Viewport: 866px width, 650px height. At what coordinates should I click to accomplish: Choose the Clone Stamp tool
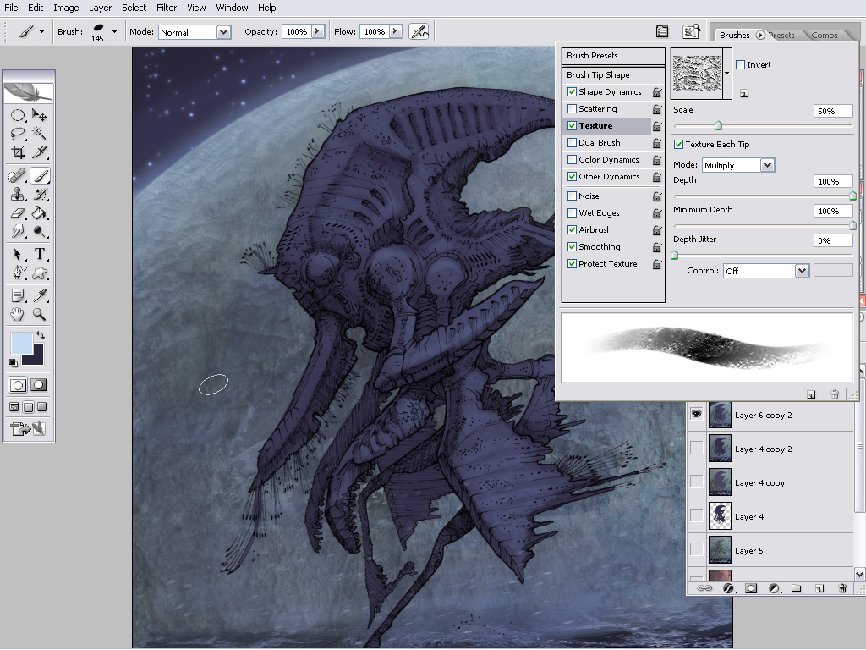pyautogui.click(x=18, y=195)
